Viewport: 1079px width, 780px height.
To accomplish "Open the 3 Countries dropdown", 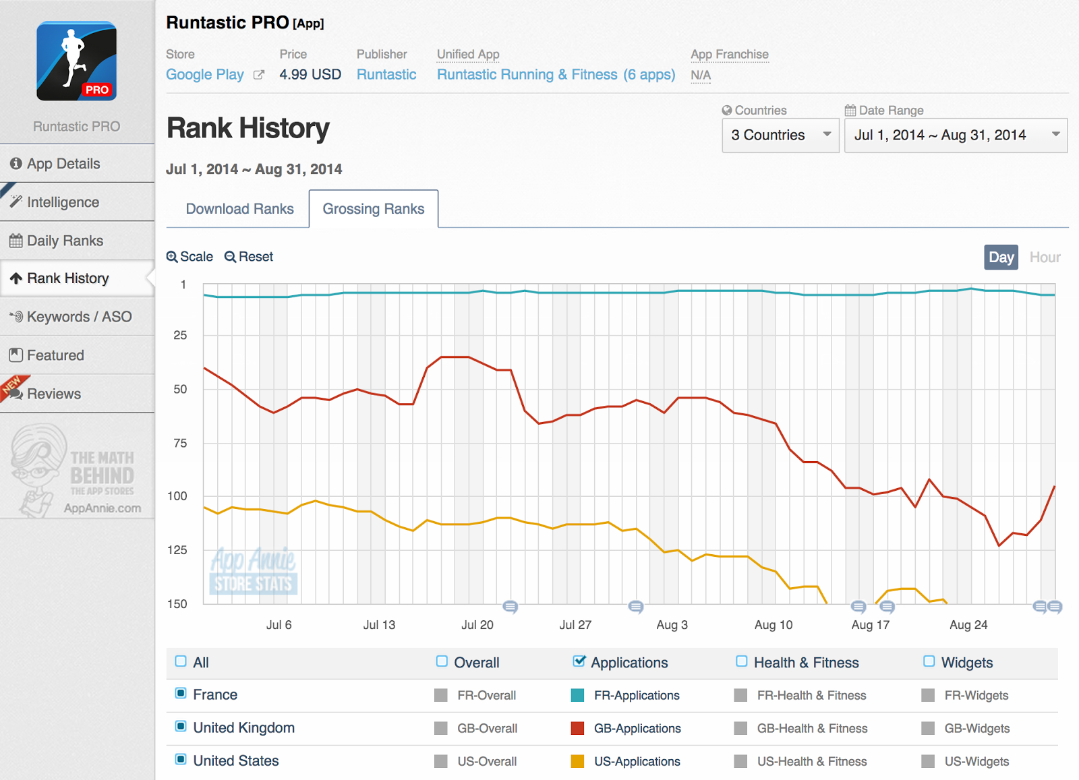I will 780,136.
